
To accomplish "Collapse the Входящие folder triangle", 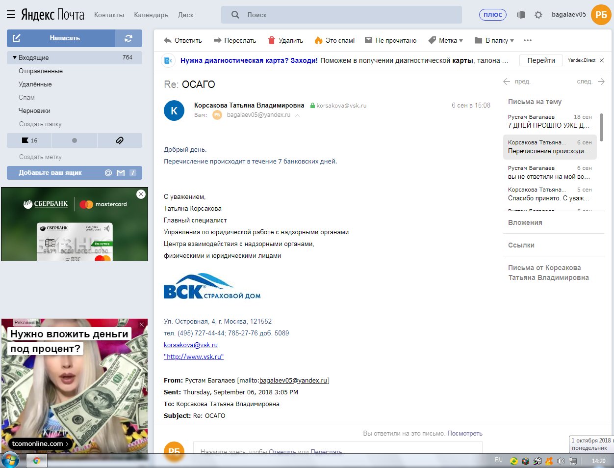I will tap(15, 57).
